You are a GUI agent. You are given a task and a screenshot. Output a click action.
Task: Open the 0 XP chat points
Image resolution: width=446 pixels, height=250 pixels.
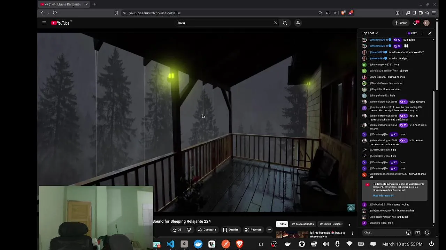click(x=412, y=33)
